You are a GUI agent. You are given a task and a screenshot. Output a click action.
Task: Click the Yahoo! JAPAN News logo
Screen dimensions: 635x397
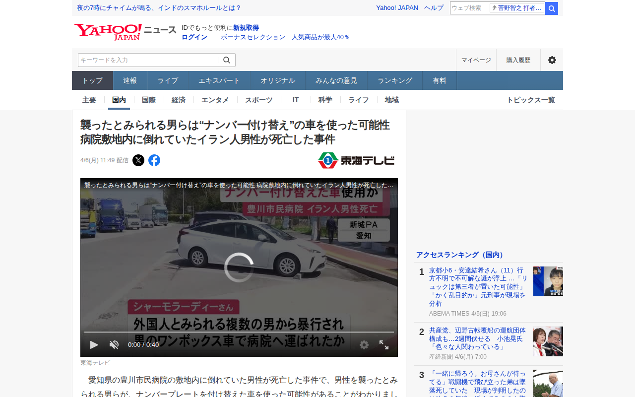[125, 31]
